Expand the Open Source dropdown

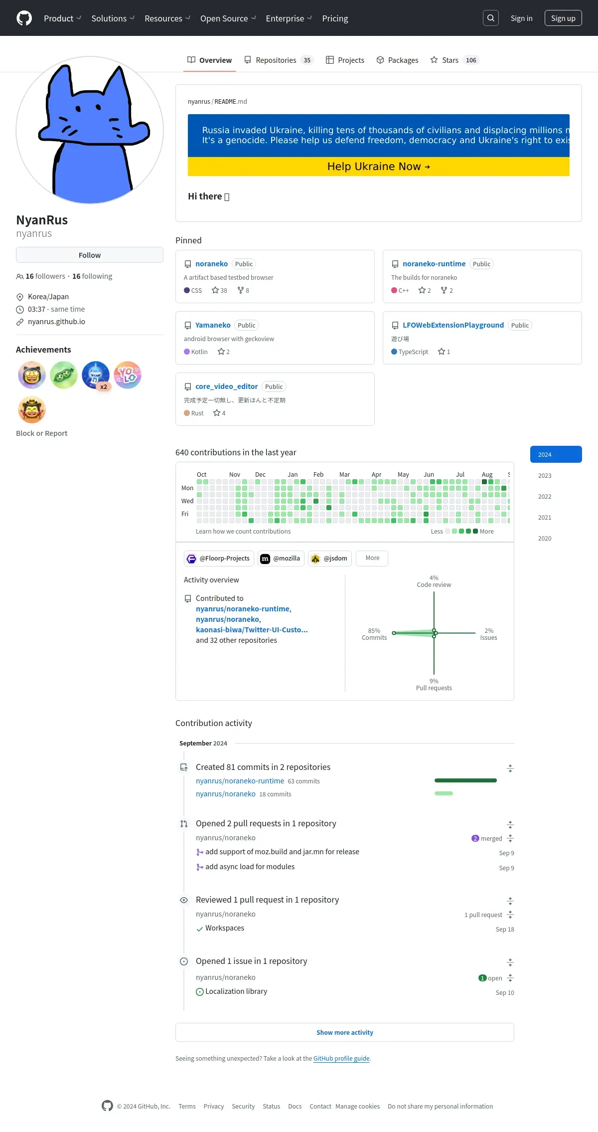(228, 18)
